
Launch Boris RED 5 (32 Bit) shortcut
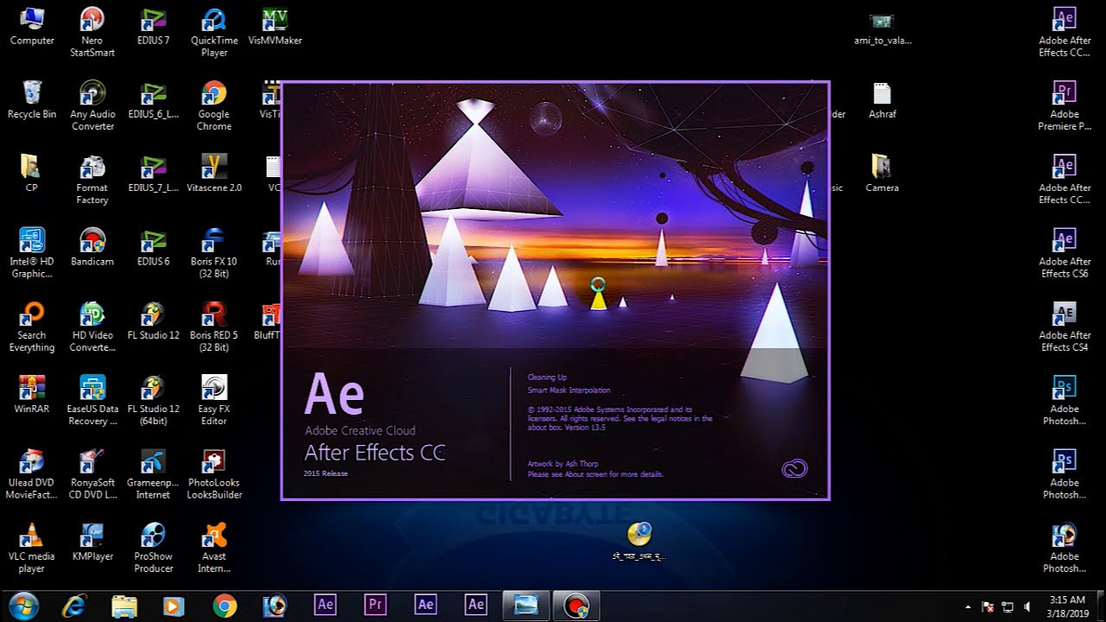214,327
